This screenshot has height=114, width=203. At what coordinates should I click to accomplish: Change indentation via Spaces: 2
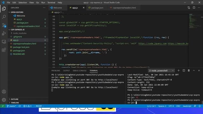point(162,106)
